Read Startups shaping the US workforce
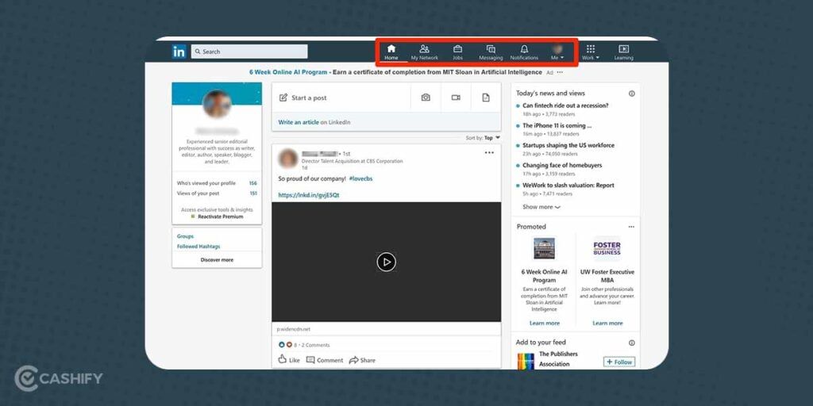 coord(568,146)
